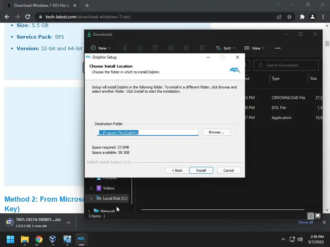Reload the tech-latest page
Screen dimensions: 330x247
point(28,17)
